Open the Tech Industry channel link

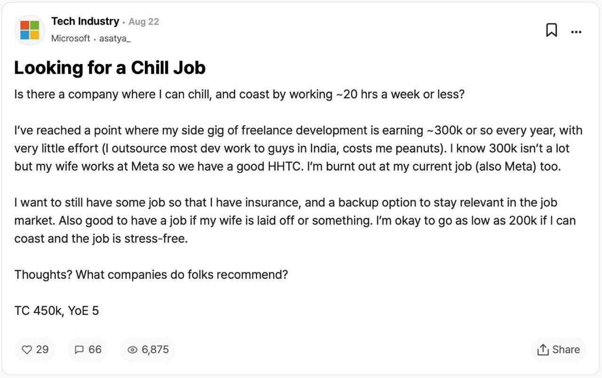tap(85, 21)
